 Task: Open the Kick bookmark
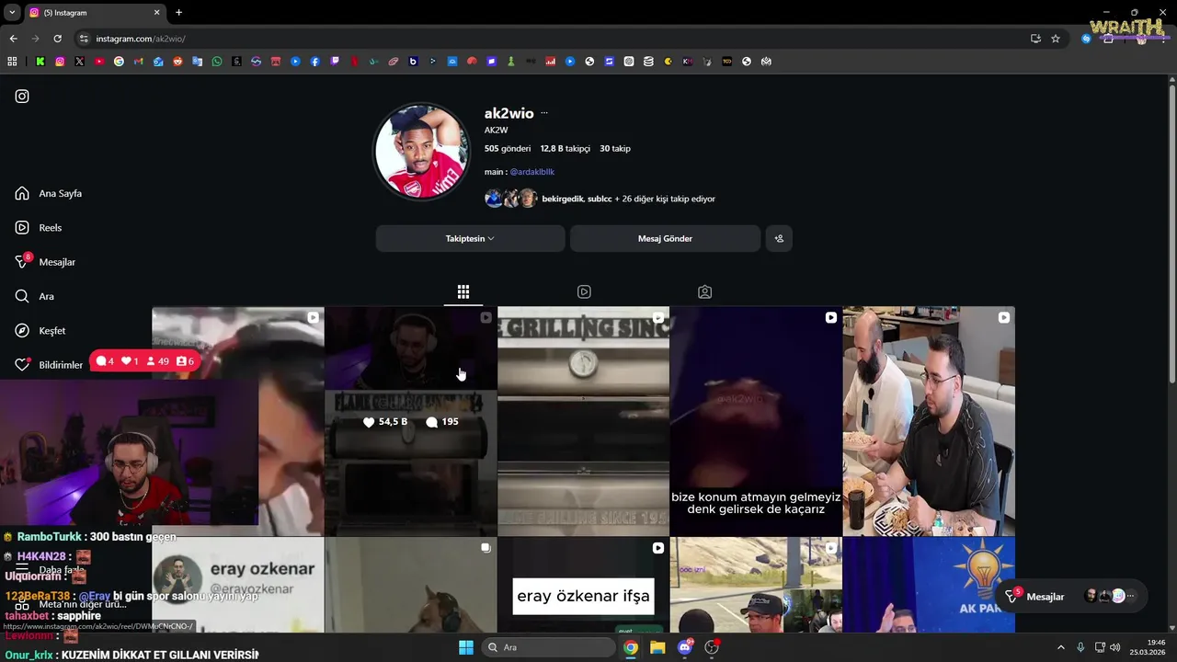40,62
